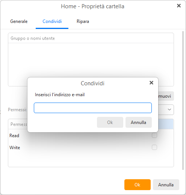Switch to the Generale tab
Image resolution: width=186 pixels, height=195 pixels.
(x=19, y=21)
